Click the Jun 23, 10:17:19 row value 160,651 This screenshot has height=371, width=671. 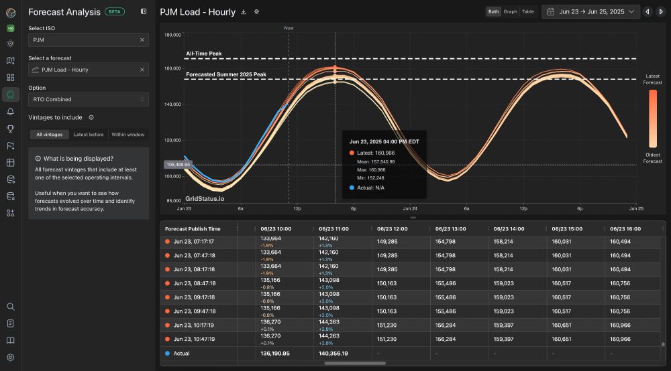[562, 325]
